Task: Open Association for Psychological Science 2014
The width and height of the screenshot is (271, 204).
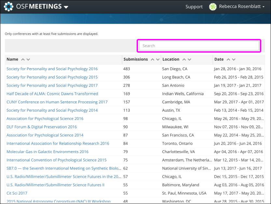Action: point(45,135)
